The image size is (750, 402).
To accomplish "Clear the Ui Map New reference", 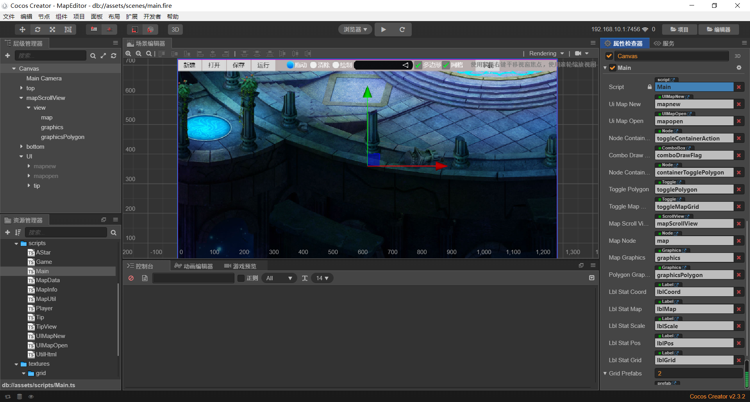I will pyautogui.click(x=739, y=104).
